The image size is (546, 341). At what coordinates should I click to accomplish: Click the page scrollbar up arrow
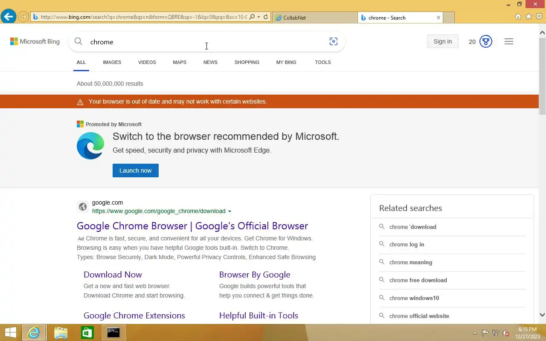542,33
